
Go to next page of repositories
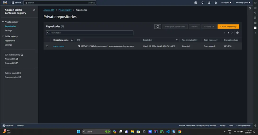(x=232, y=33)
